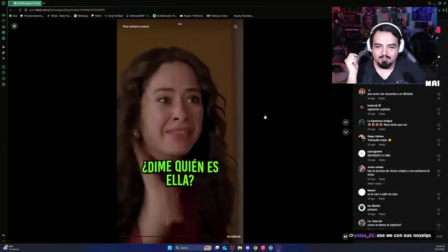Click the search icon beside Find related content
This screenshot has height=252, width=448.
click(x=236, y=27)
